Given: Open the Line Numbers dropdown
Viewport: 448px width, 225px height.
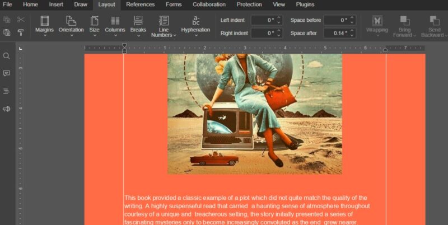Looking at the screenshot, I should [x=164, y=26].
